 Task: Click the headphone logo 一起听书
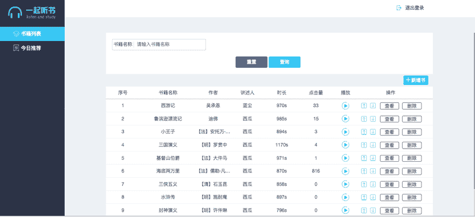(32, 12)
